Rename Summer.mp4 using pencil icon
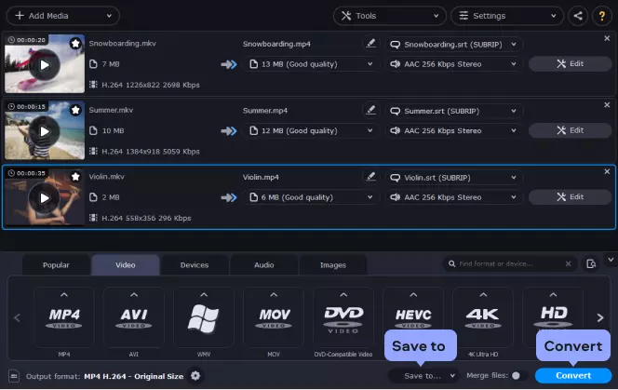Screen dimensions: 618x390 coord(370,110)
